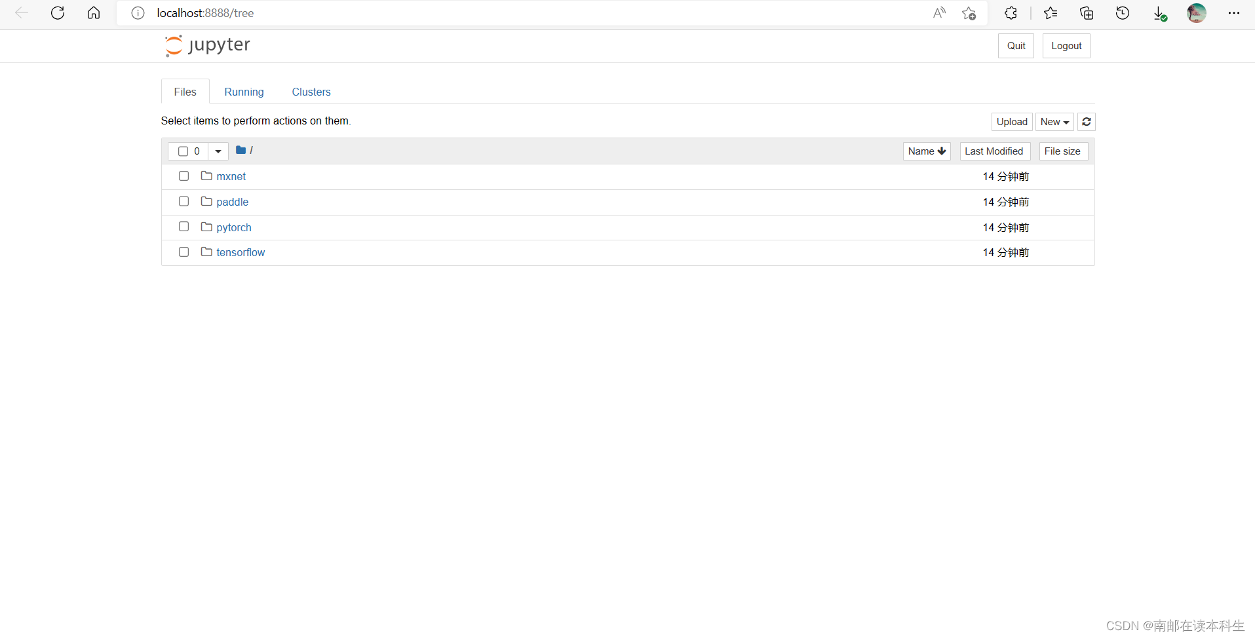The height and width of the screenshot is (638, 1255).
Task: Switch to the Clusters tab
Action: (311, 92)
